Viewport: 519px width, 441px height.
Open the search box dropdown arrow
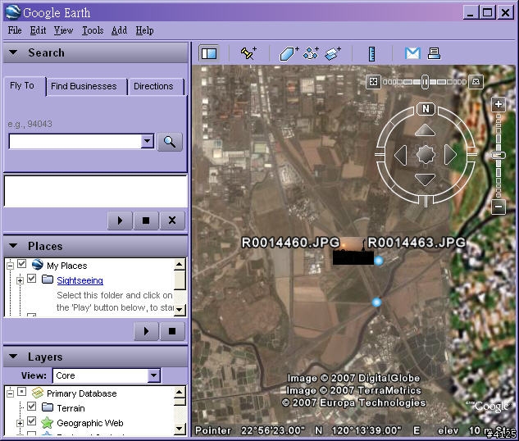tap(148, 142)
